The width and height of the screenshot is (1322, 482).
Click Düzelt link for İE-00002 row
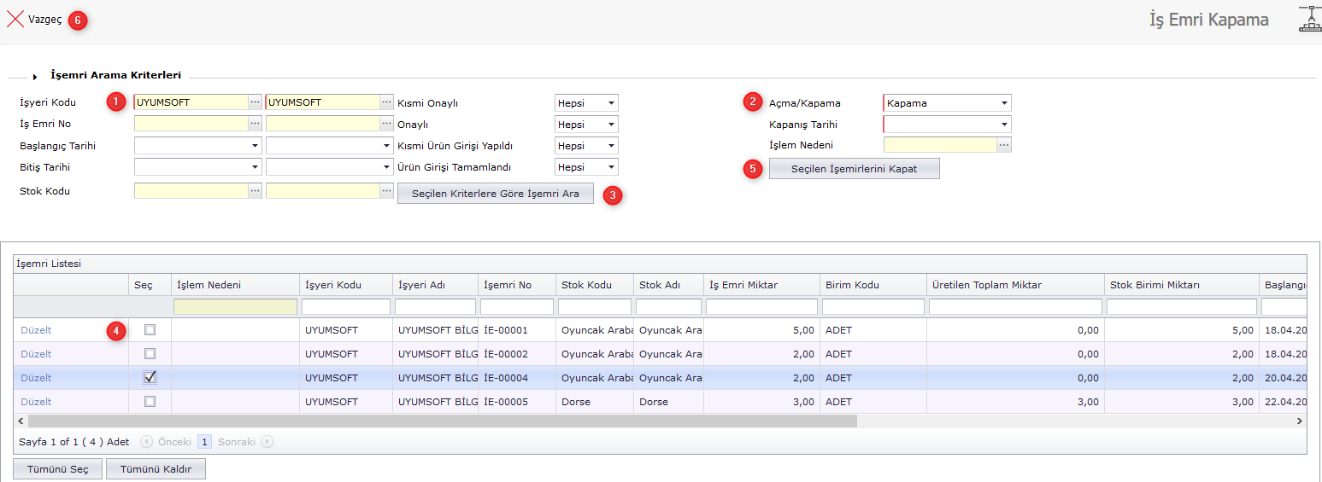36,353
